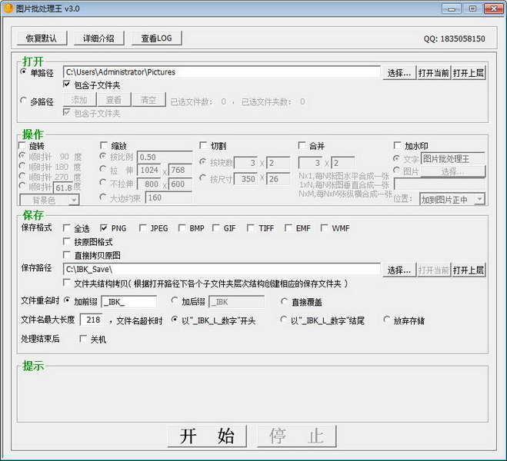
Task: Click the 开始 start button
Action: click(x=207, y=436)
